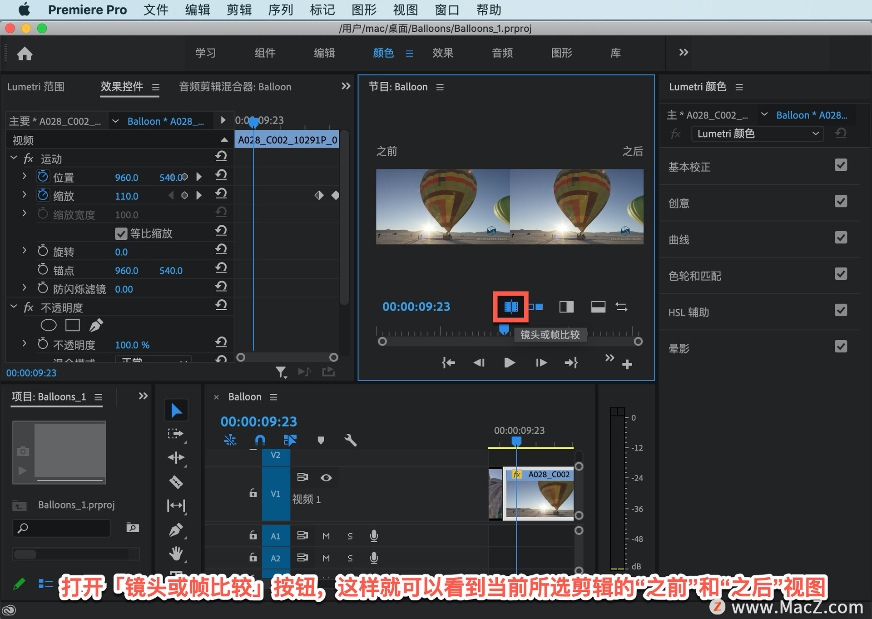Show hidden panel tabs in Effect Controls group
Image resolution: width=872 pixels, height=619 pixels.
point(346,86)
